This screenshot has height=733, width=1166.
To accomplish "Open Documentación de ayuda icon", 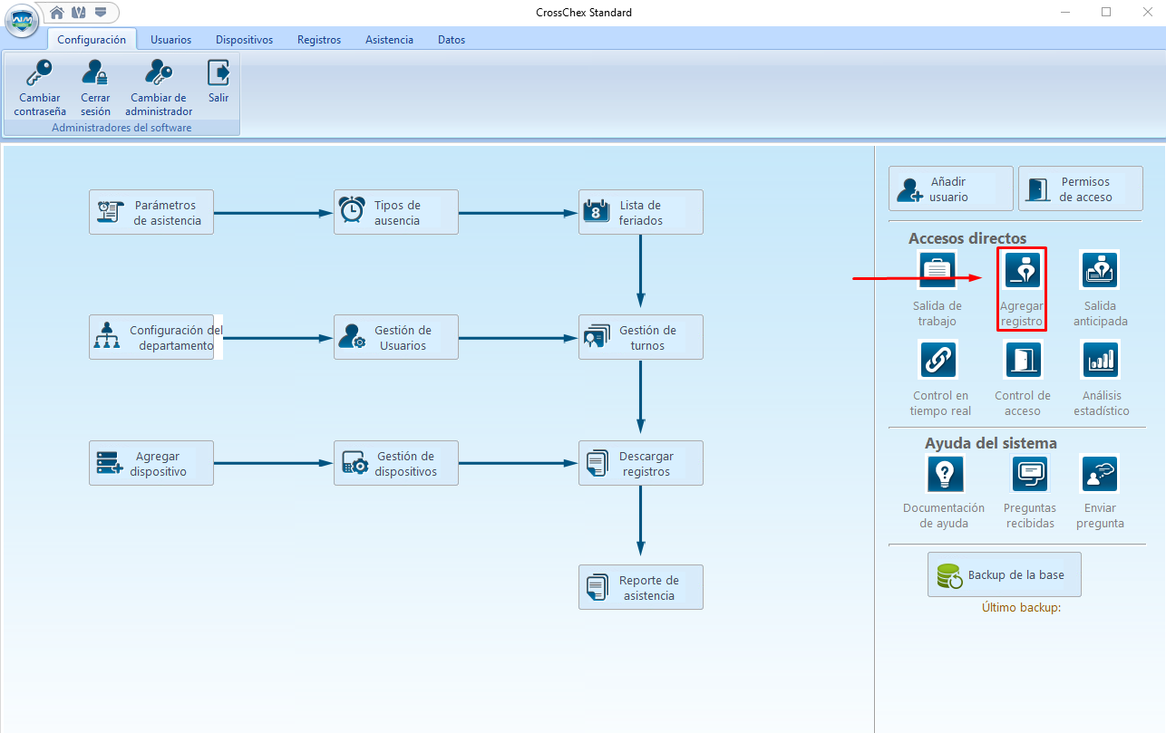I will (x=944, y=472).
